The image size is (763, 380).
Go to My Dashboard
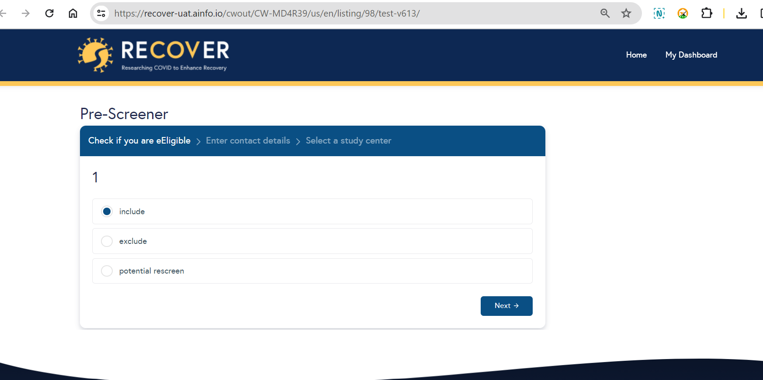click(691, 55)
